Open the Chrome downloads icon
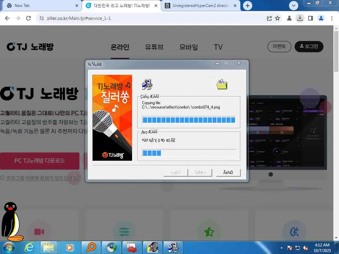Image resolution: width=339 pixels, height=254 pixels. point(300,19)
